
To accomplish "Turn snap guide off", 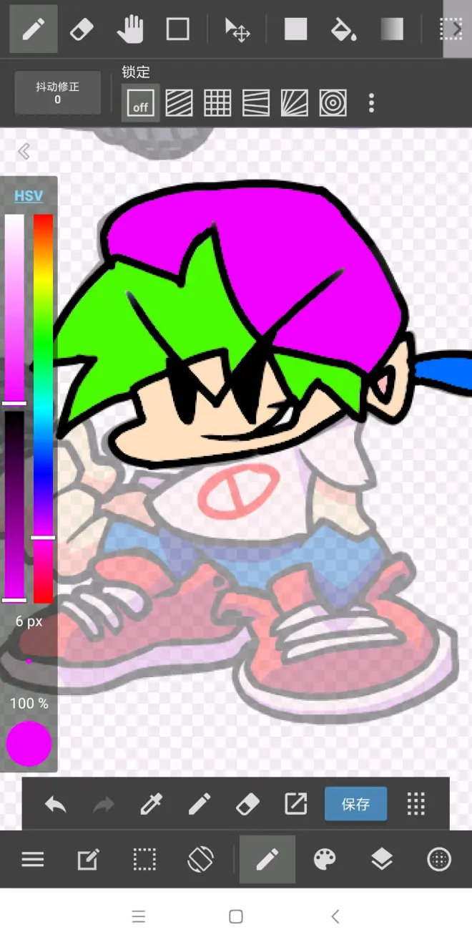I will 140,104.
